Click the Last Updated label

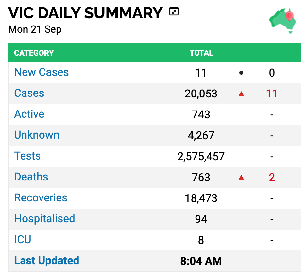pos(47,260)
